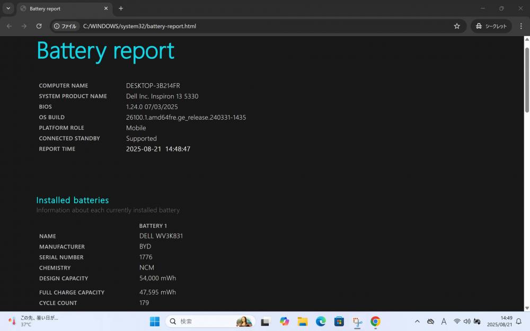Click the taskbar search box 検索
The width and height of the screenshot is (530, 331).
click(x=210, y=321)
